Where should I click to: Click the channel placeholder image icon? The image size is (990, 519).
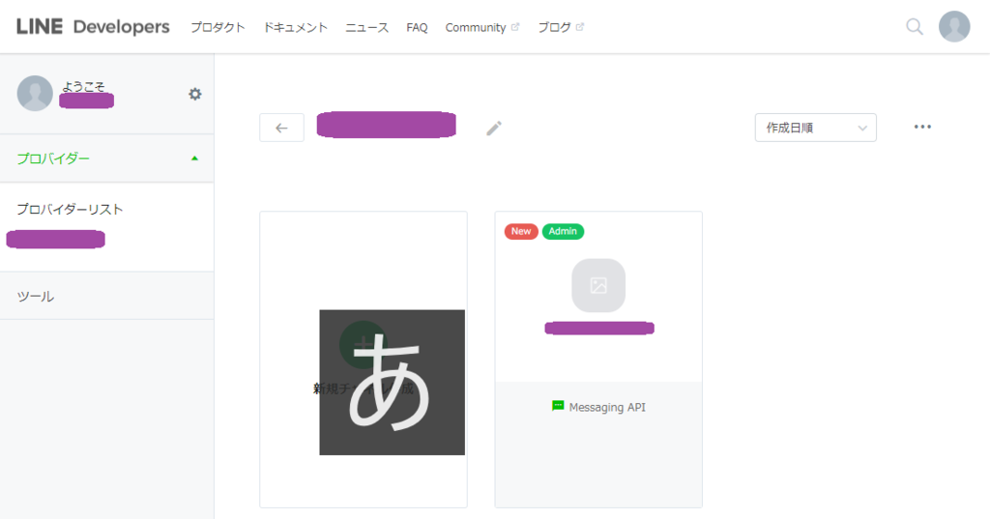coord(598,285)
